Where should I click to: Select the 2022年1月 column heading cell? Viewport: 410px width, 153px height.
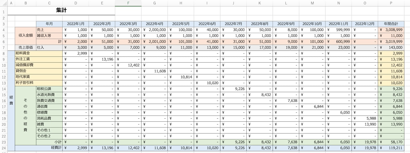point(76,24)
